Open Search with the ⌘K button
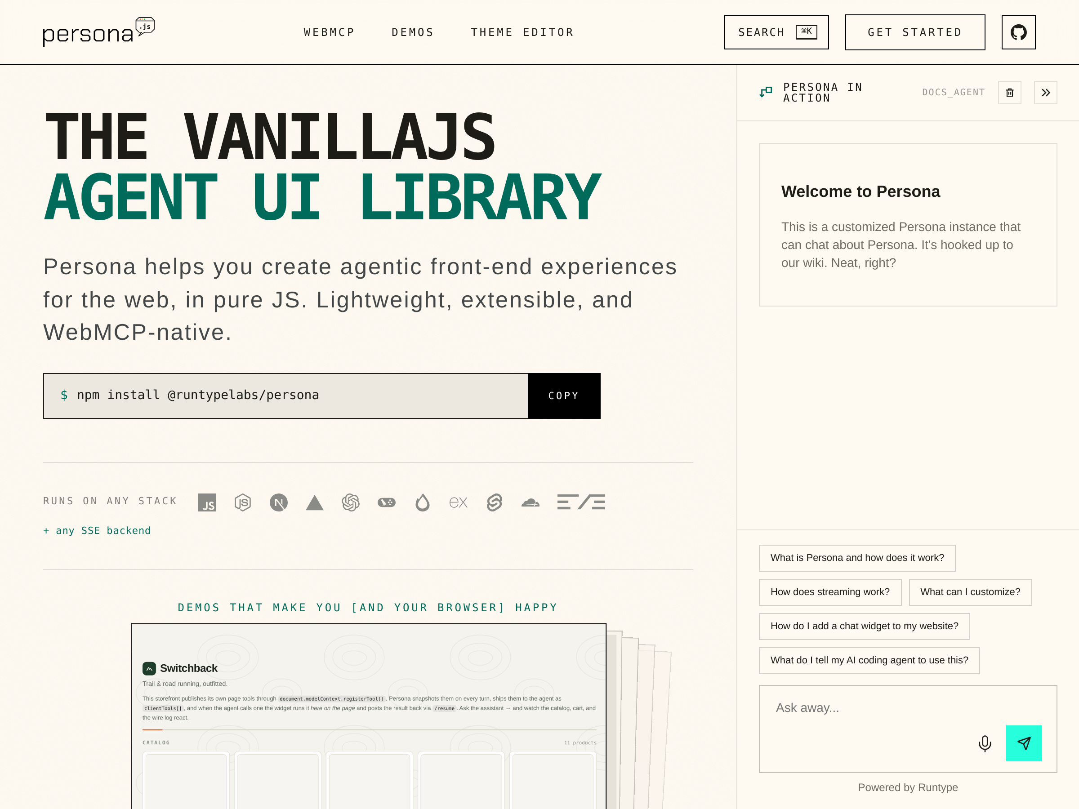This screenshot has width=1079, height=809. click(x=776, y=32)
